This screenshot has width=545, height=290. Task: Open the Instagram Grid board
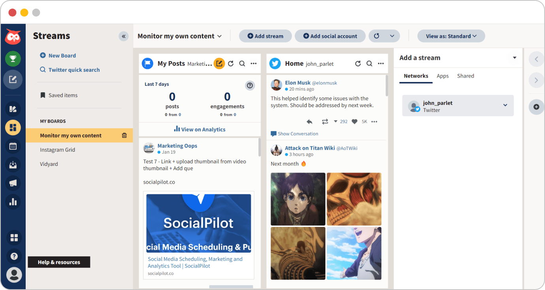pyautogui.click(x=57, y=150)
